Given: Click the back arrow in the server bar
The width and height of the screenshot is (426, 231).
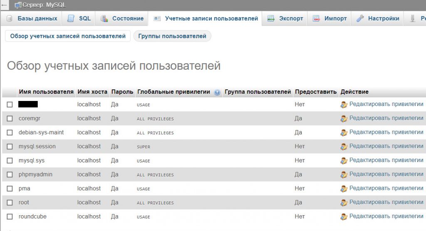Looking at the screenshot, I should point(4,5).
